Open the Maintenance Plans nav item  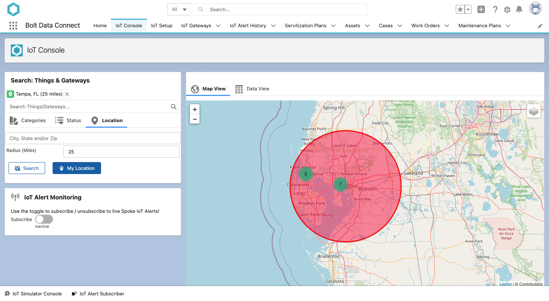pyautogui.click(x=480, y=26)
